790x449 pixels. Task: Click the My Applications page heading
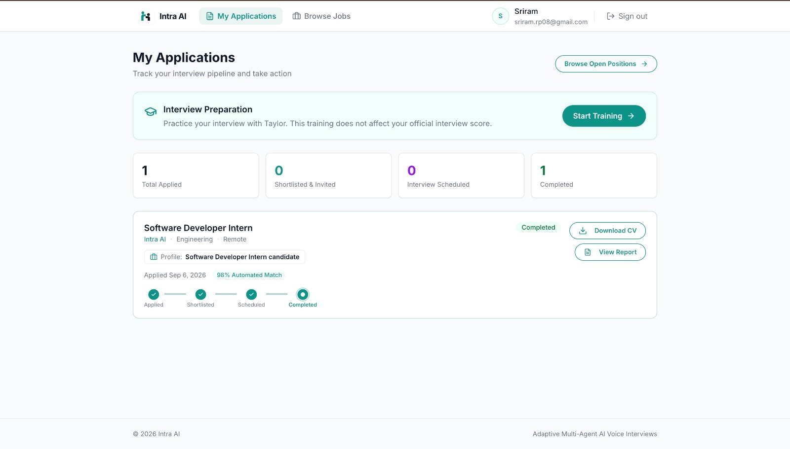184,58
